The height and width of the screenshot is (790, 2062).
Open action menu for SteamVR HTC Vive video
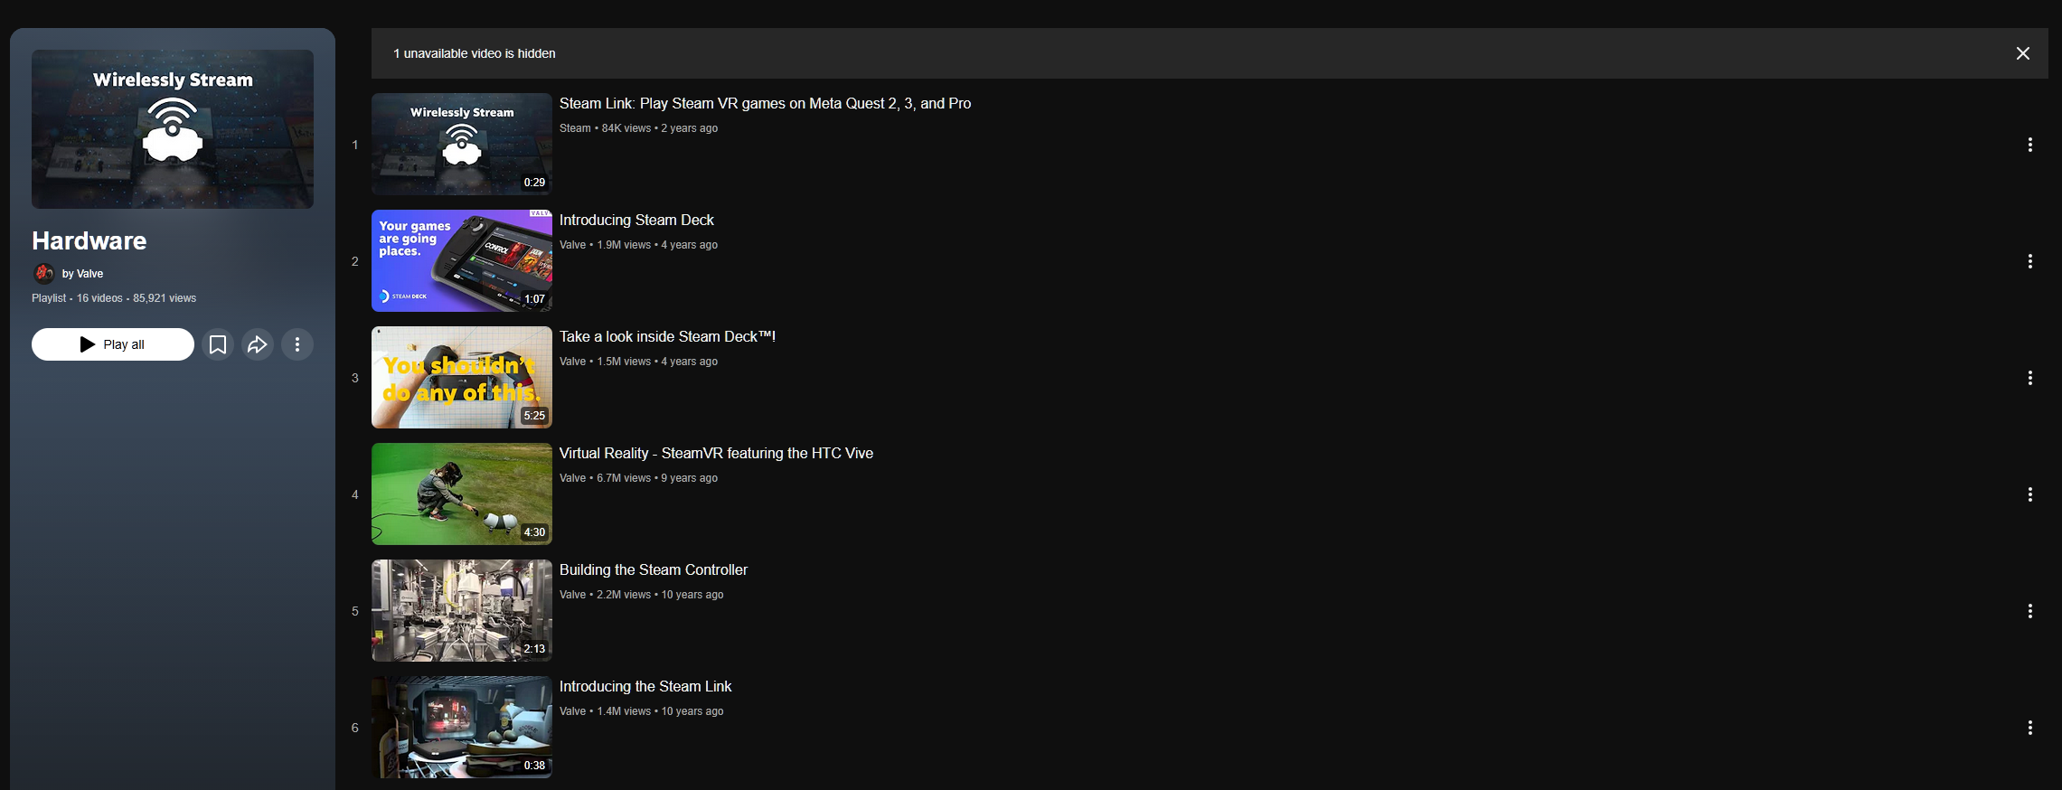click(2030, 494)
